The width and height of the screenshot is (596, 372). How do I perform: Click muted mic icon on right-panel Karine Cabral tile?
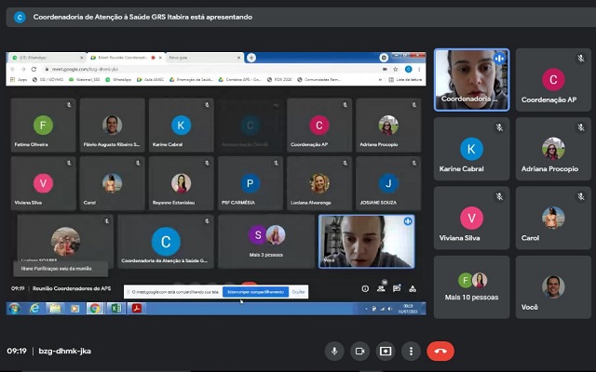coord(499,127)
